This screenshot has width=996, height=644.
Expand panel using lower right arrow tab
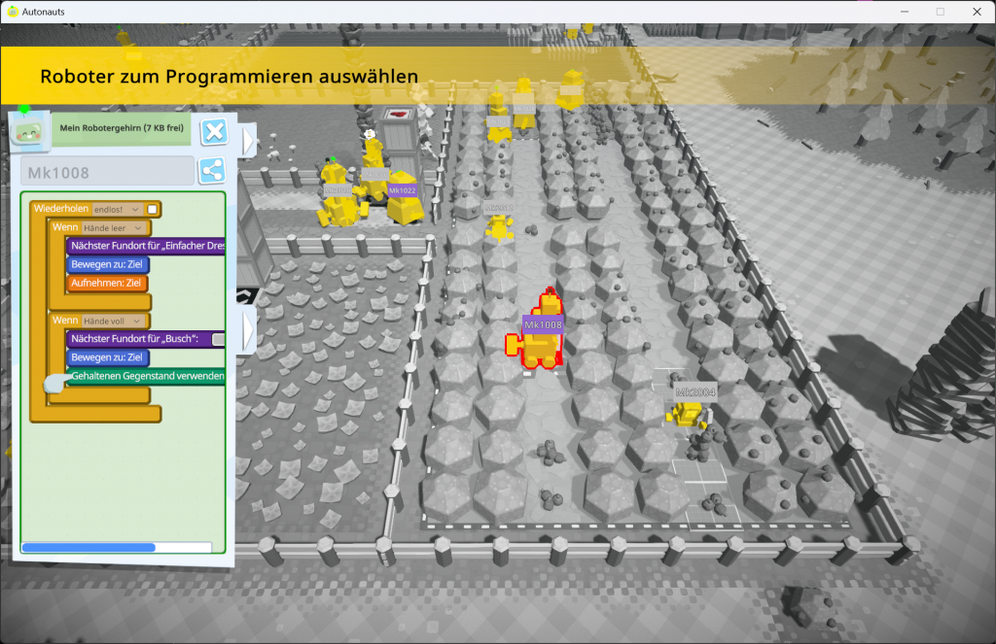248,328
